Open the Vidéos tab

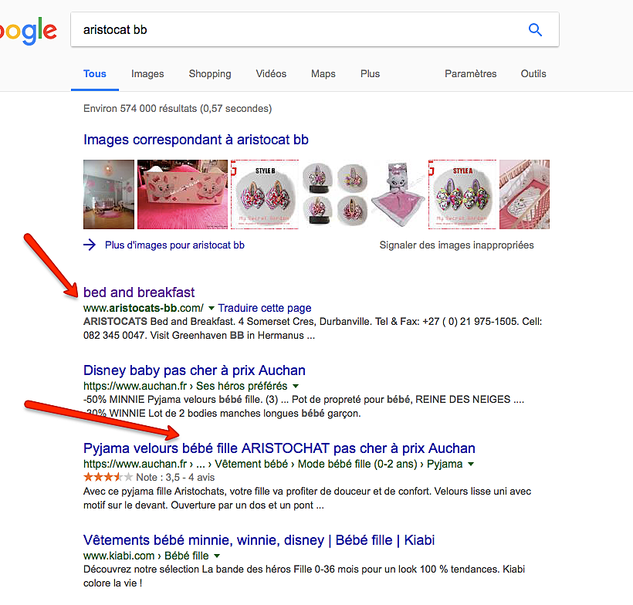pyautogui.click(x=271, y=74)
